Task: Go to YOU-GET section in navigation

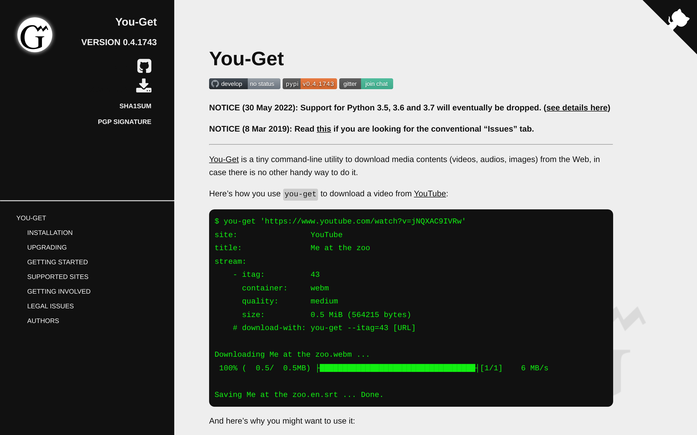Action: [31, 218]
